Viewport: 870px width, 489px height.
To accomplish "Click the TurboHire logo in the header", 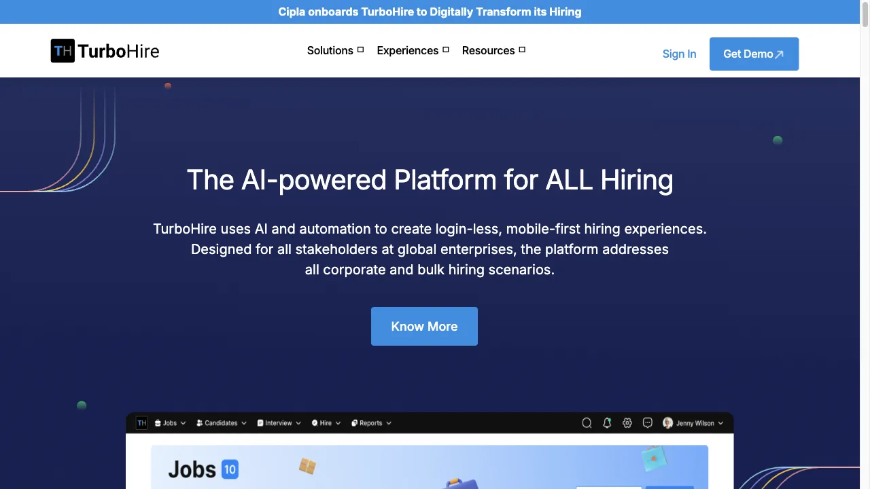I will pos(105,51).
